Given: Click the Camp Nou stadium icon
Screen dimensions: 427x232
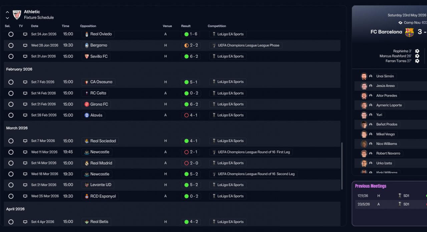Looking at the screenshot, I should tap(400, 23).
